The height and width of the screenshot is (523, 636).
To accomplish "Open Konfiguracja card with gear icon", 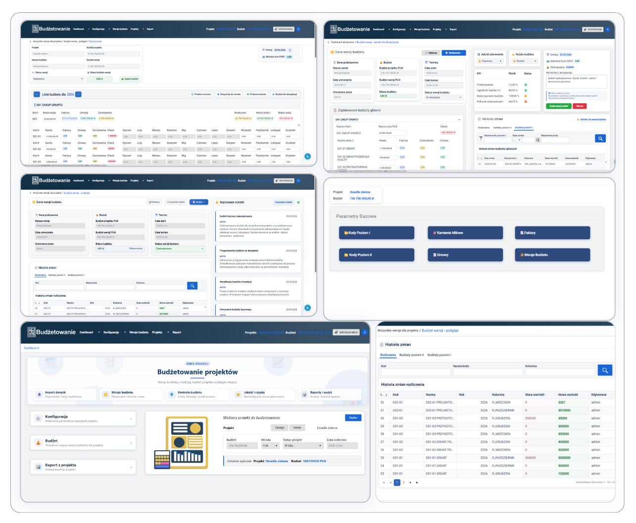I will pos(83,418).
